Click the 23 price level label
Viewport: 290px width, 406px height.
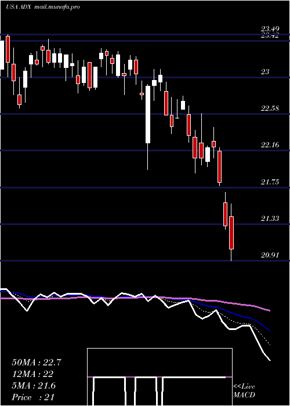point(265,72)
